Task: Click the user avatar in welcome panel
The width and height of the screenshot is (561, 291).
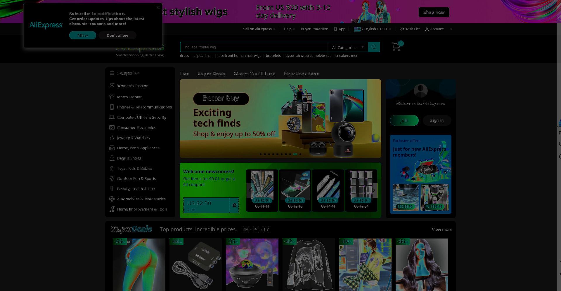Action: coord(421,90)
